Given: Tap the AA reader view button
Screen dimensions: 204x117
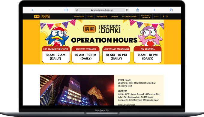Looking at the screenshot, I should 77,10.
